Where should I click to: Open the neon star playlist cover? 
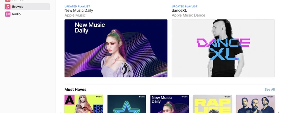click(127, 104)
